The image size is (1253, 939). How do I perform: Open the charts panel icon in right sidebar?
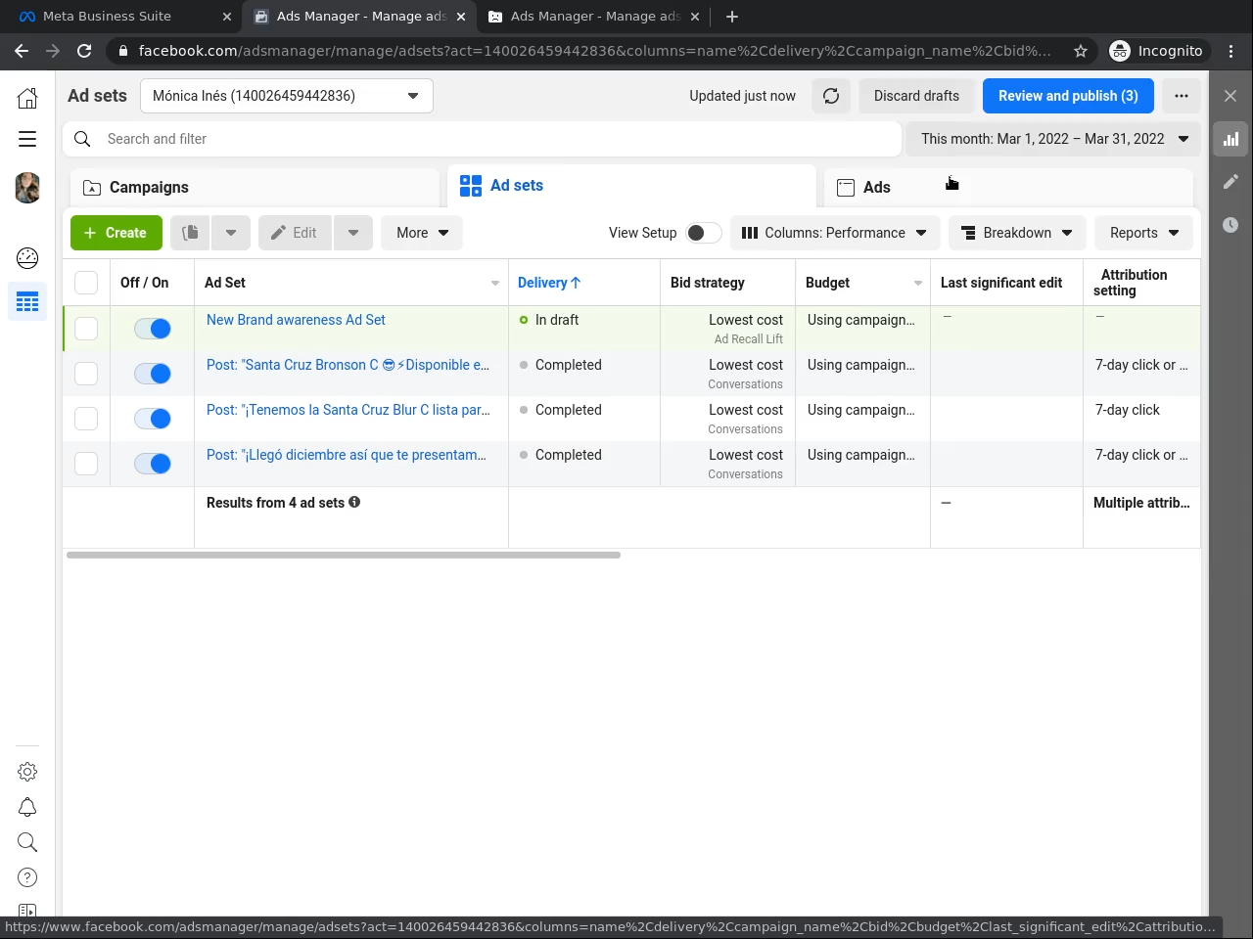click(x=1230, y=139)
